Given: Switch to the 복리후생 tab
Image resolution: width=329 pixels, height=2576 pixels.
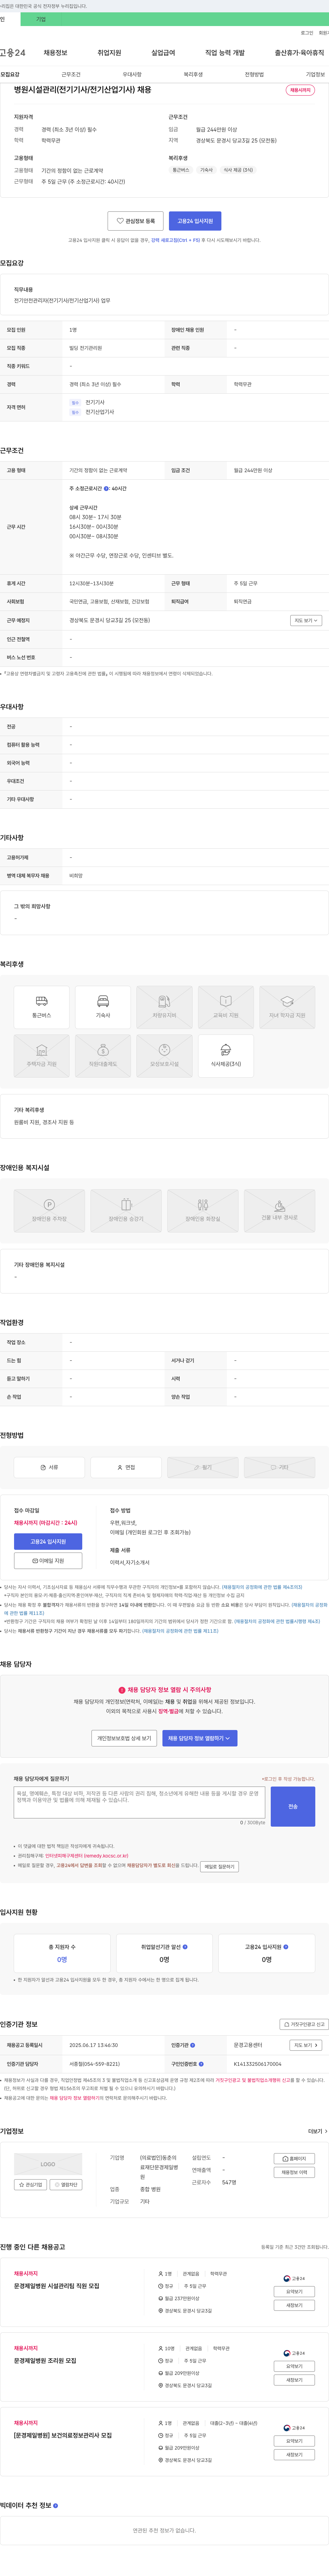Looking at the screenshot, I should 193,74.
